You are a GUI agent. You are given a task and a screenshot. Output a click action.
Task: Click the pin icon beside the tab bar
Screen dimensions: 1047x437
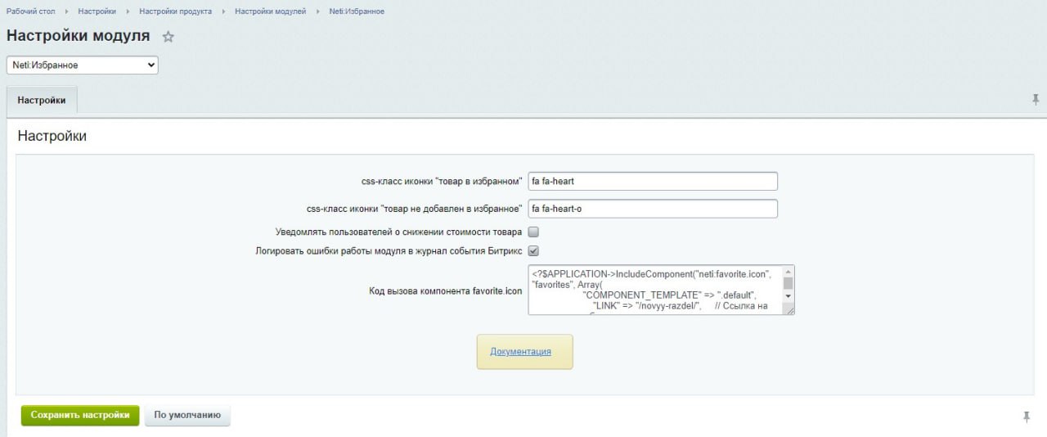1036,100
